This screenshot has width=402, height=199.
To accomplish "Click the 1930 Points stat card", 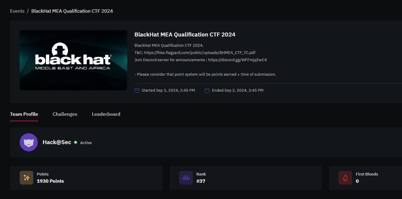I will point(86,178).
